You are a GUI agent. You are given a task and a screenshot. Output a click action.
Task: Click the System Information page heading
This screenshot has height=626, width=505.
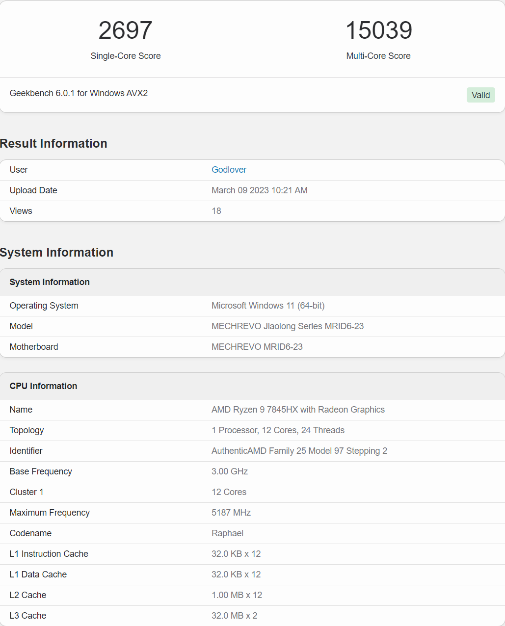[x=56, y=252]
